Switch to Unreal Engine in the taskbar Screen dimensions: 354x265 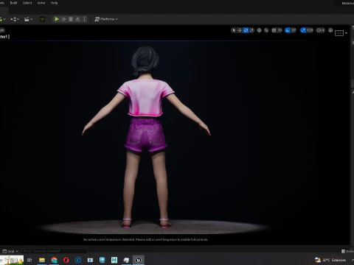click(x=138, y=260)
